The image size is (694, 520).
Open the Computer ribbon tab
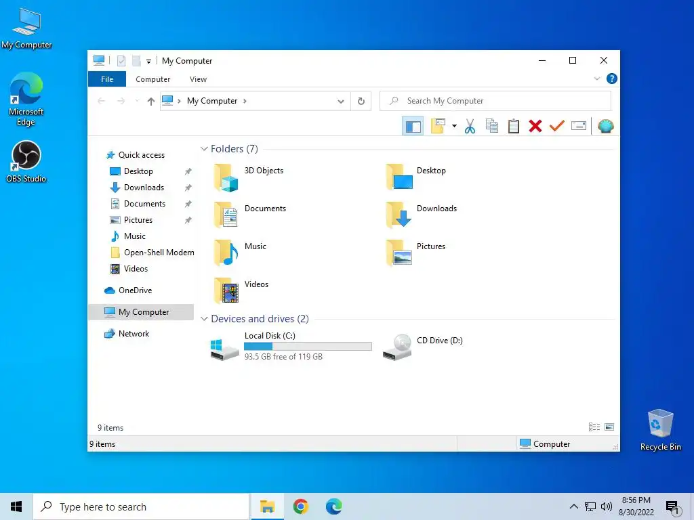(x=152, y=79)
